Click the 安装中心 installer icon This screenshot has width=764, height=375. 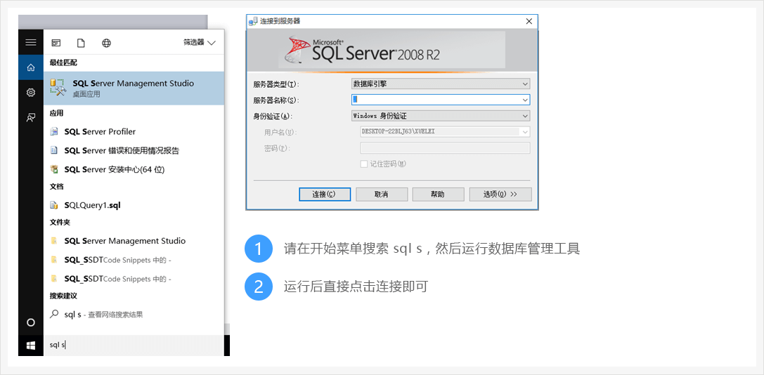(55, 169)
